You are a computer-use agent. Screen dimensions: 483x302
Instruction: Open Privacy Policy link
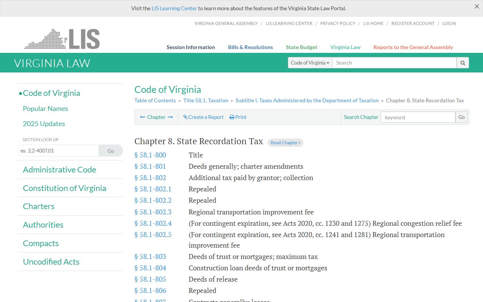[x=338, y=23]
